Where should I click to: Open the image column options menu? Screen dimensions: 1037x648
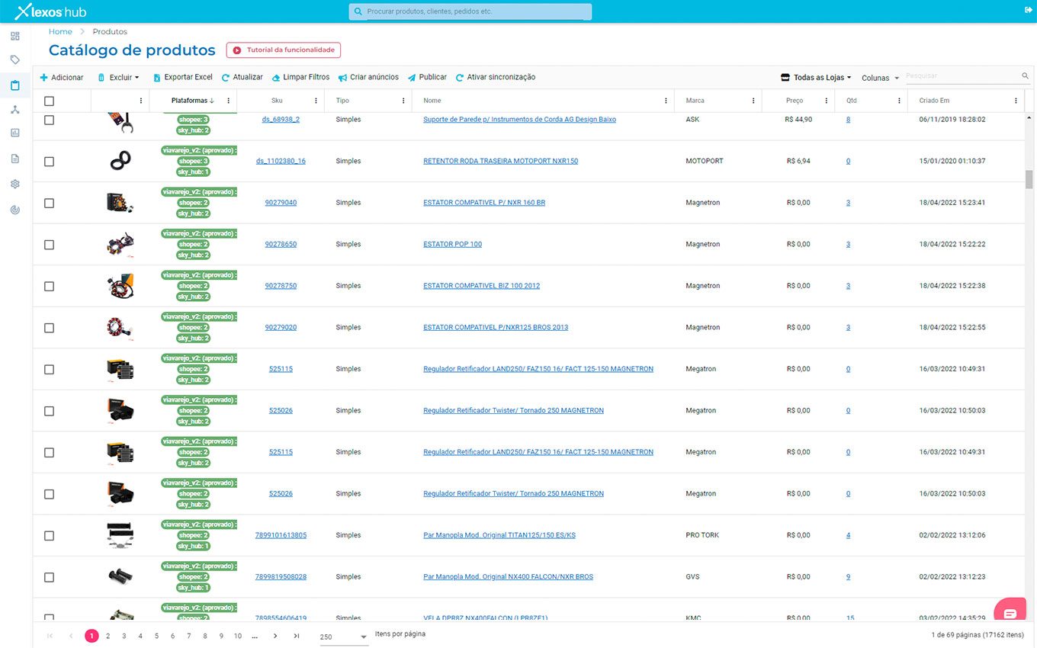(x=140, y=101)
